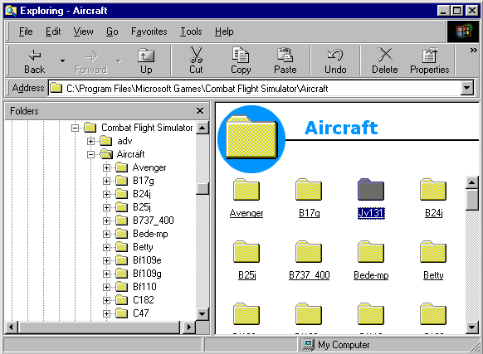
Task: Select the B737_400 folder icon in right pane
Action: [x=309, y=252]
